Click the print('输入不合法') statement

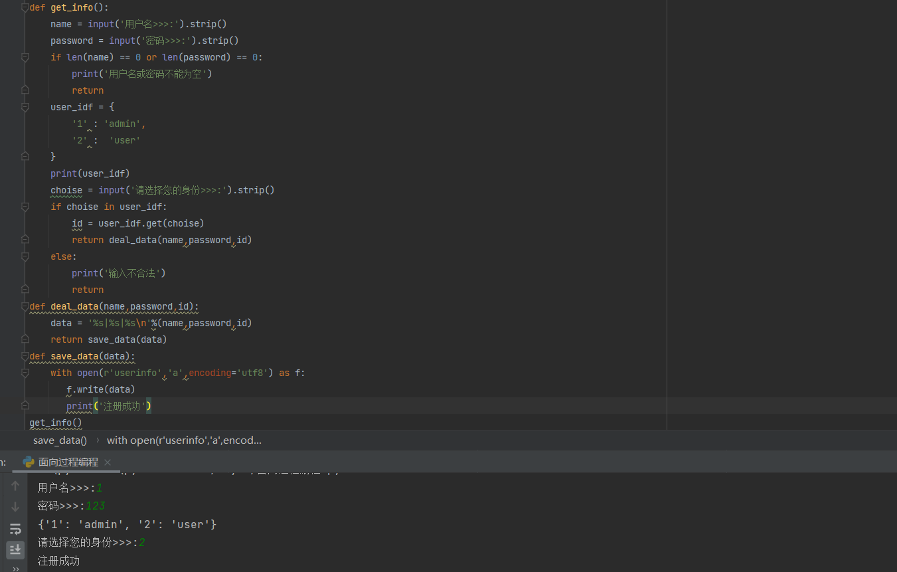pos(119,273)
